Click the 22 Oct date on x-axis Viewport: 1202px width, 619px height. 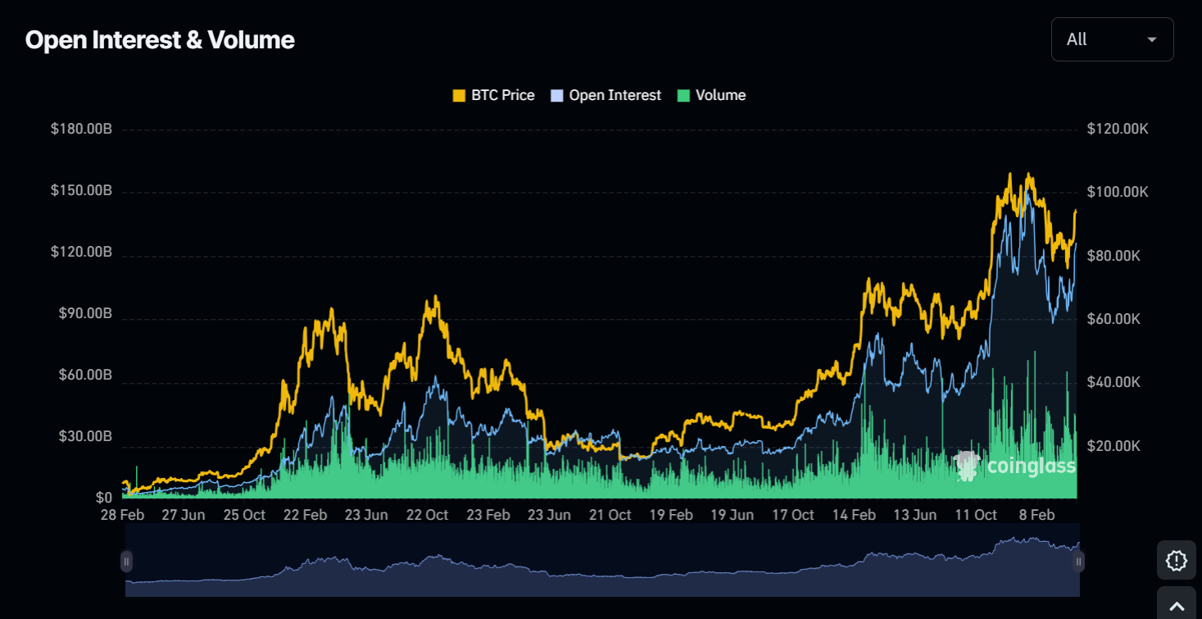pos(427,515)
